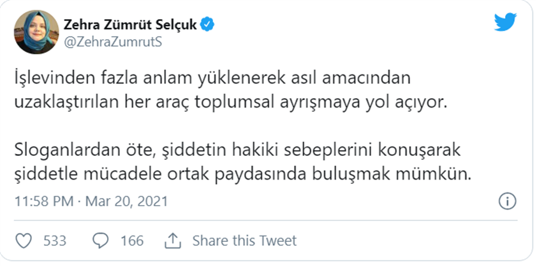The height and width of the screenshot is (268, 537).
Task: Like the tweet with the heart icon
Action: coord(24,241)
